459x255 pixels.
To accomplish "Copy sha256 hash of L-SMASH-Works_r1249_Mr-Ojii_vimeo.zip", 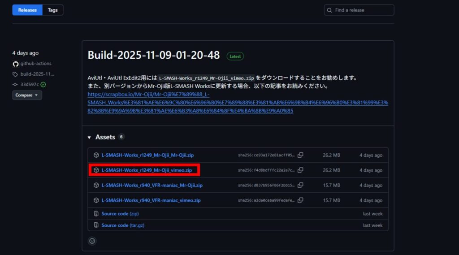I will point(300,170).
